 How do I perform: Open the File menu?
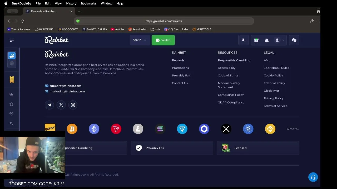[x=38, y=3]
